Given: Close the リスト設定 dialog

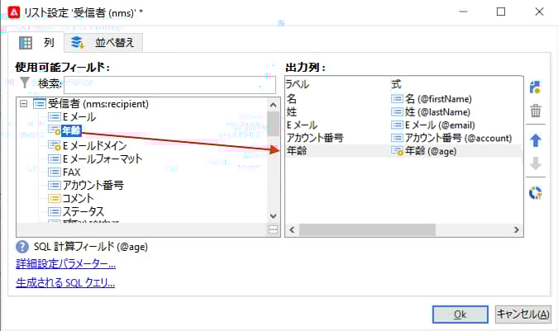Looking at the screenshot, I should pyautogui.click(x=539, y=12).
